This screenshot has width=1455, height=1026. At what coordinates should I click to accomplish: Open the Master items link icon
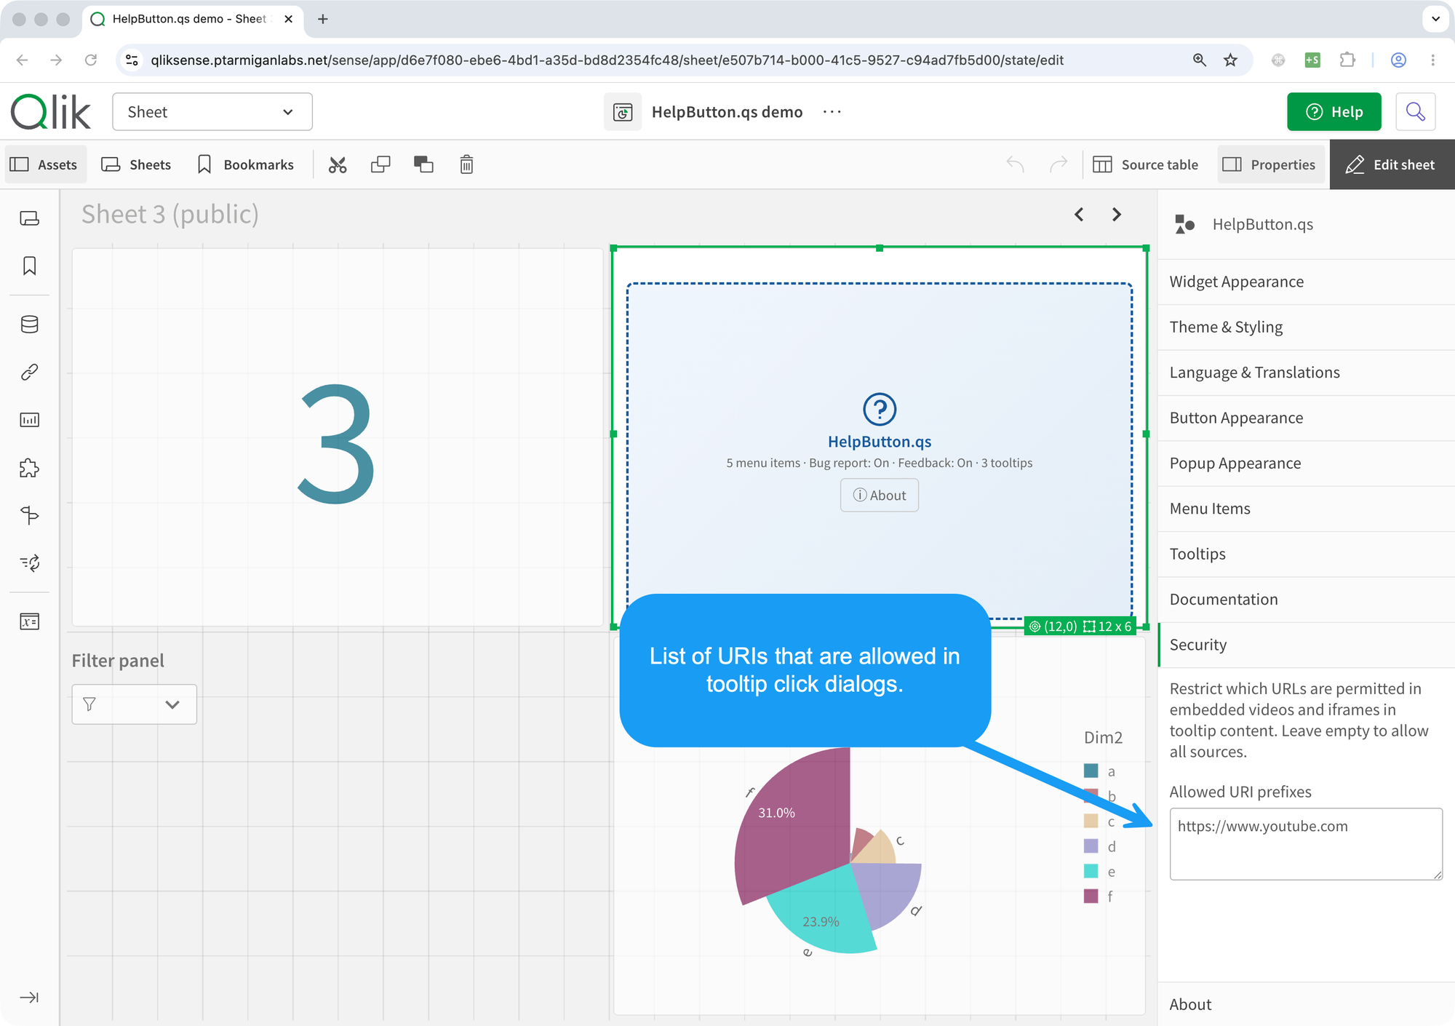pyautogui.click(x=29, y=372)
